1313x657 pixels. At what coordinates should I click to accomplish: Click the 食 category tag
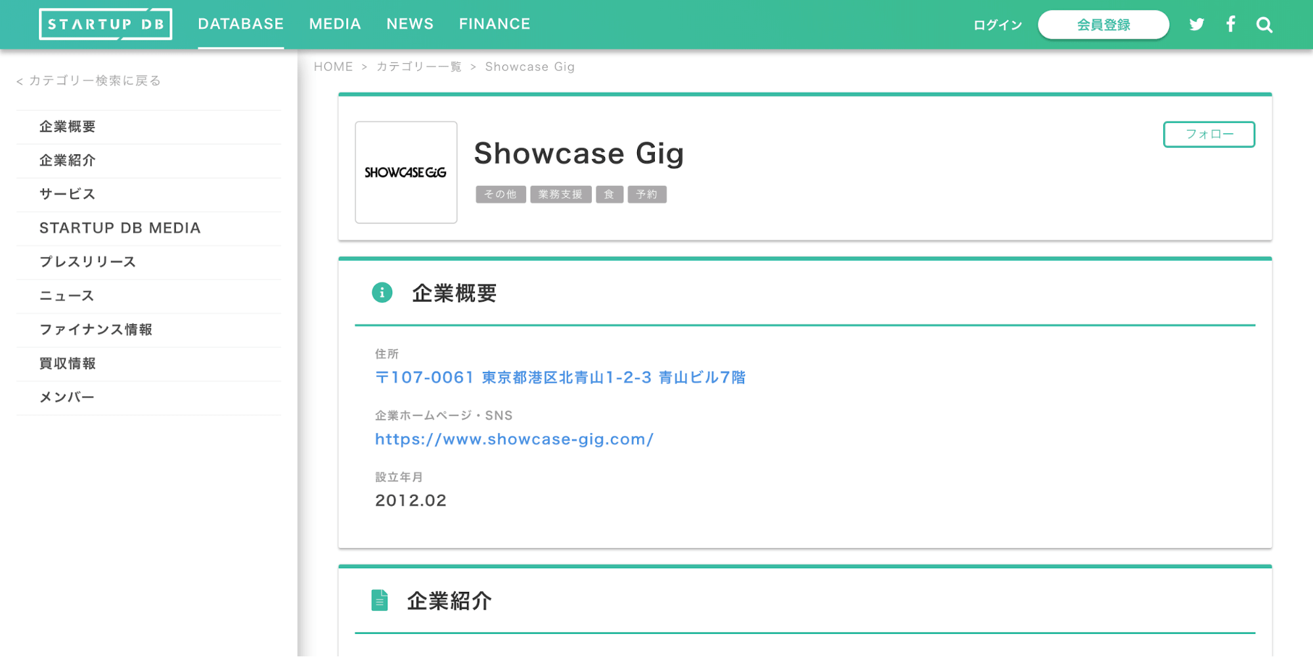(x=610, y=194)
